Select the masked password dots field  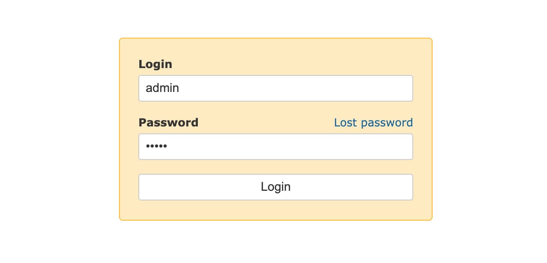coord(275,147)
